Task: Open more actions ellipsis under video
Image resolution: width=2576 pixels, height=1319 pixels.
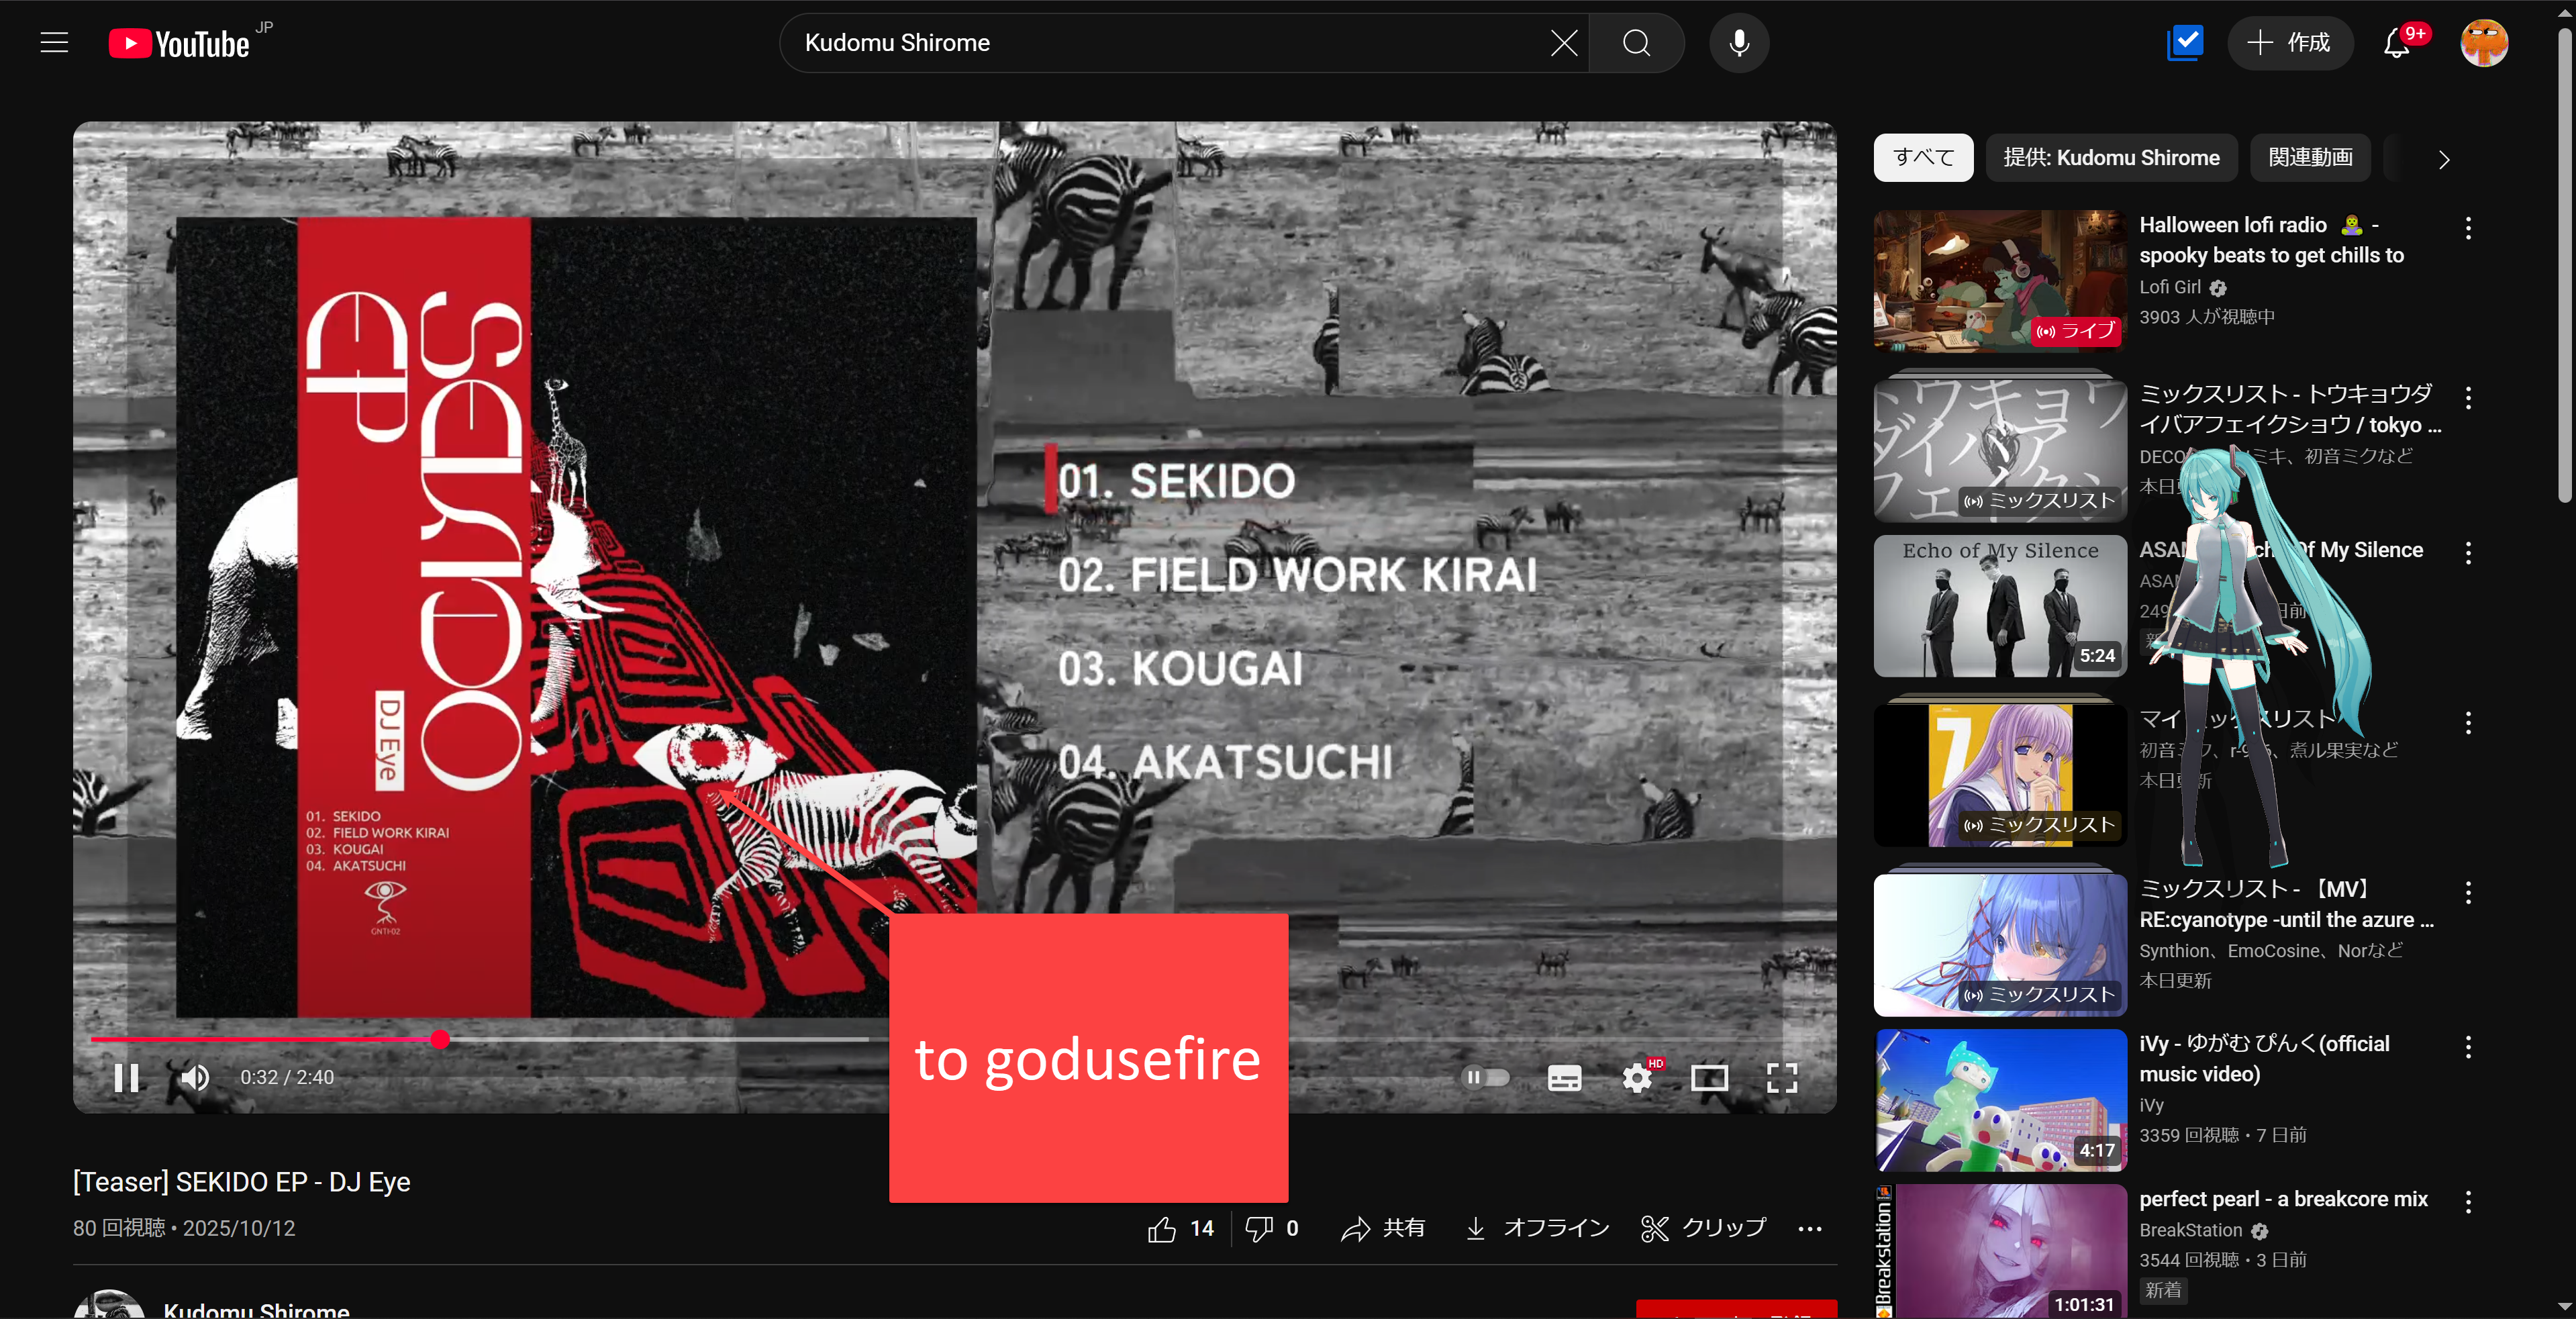Action: click(1809, 1228)
